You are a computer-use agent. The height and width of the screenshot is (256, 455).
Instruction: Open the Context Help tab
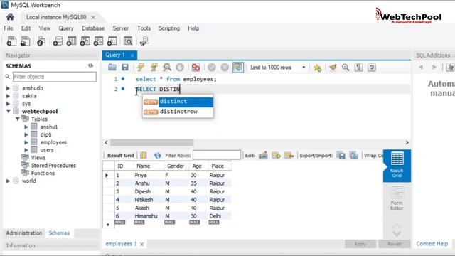point(432,243)
